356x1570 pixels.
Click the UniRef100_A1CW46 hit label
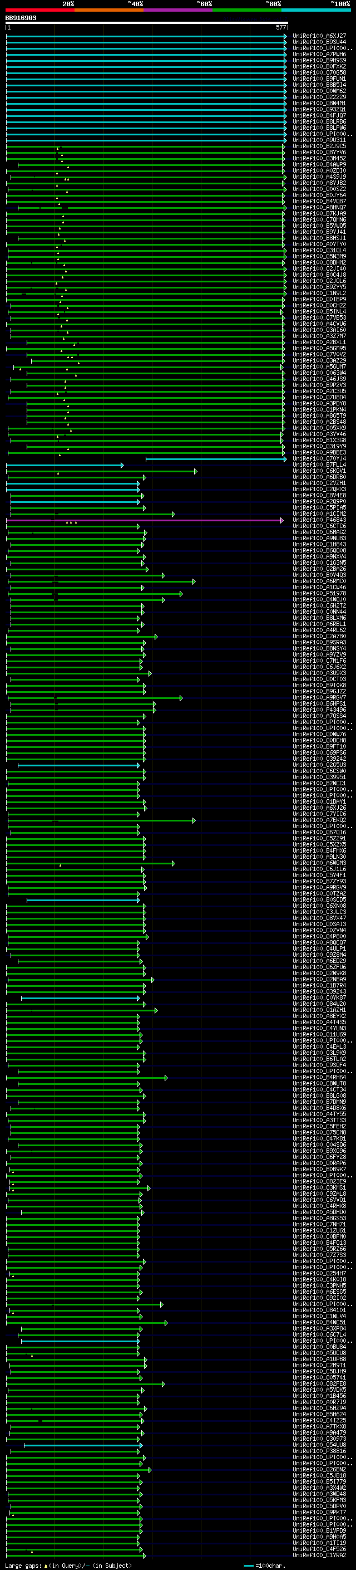(x=319, y=588)
